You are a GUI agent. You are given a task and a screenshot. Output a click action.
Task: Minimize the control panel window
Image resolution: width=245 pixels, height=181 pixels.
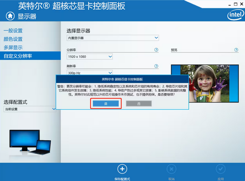point(230,4)
